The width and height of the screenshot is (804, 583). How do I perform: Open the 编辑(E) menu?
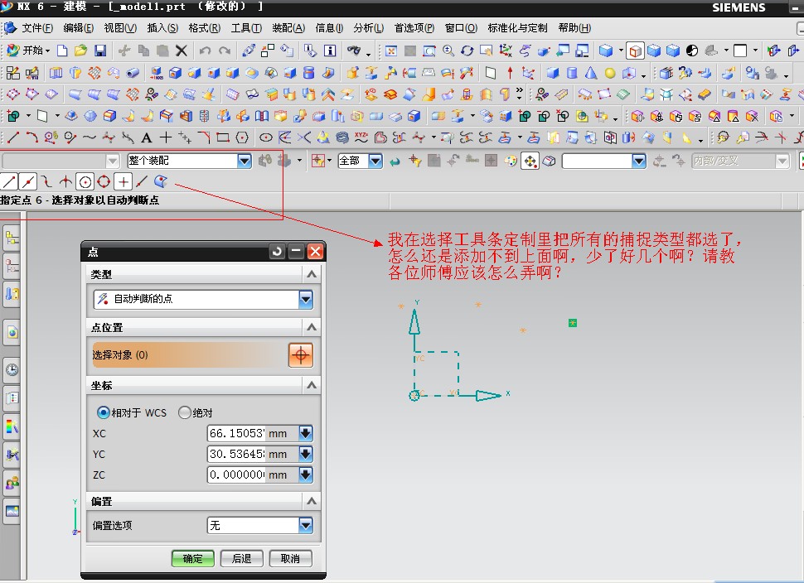click(79, 28)
